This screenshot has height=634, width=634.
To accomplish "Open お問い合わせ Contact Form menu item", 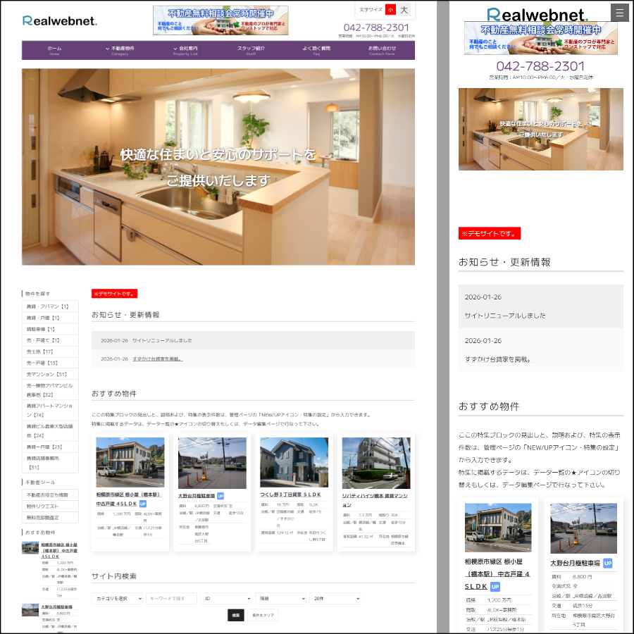I will [382, 50].
